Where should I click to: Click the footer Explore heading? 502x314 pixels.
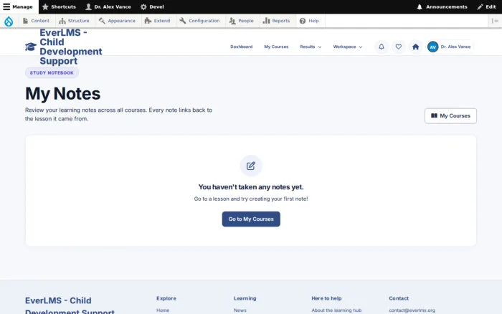[x=166, y=298]
